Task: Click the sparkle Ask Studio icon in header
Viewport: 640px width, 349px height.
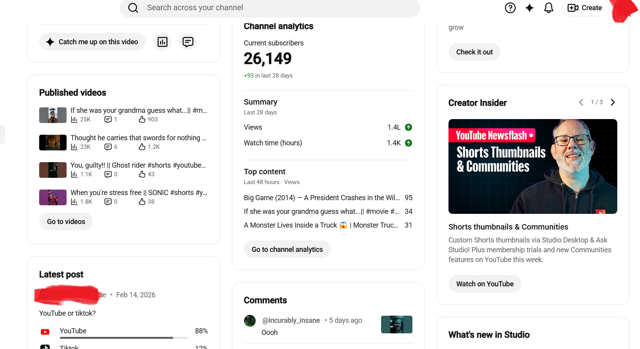Action: coord(530,8)
